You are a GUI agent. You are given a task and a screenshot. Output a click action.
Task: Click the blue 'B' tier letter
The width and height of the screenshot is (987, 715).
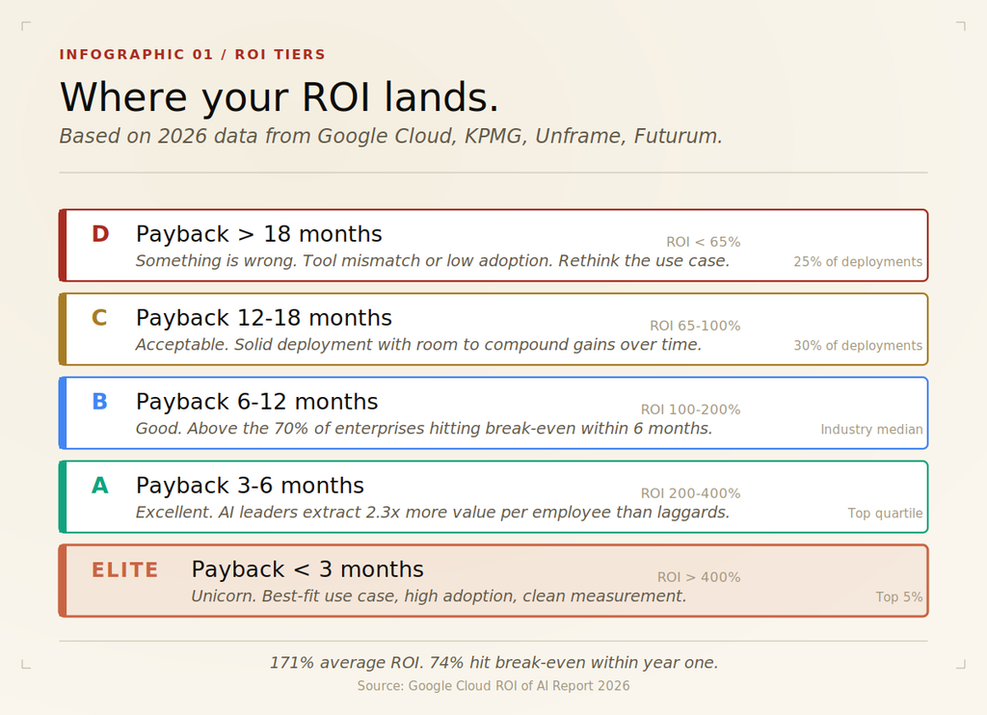[x=99, y=401]
